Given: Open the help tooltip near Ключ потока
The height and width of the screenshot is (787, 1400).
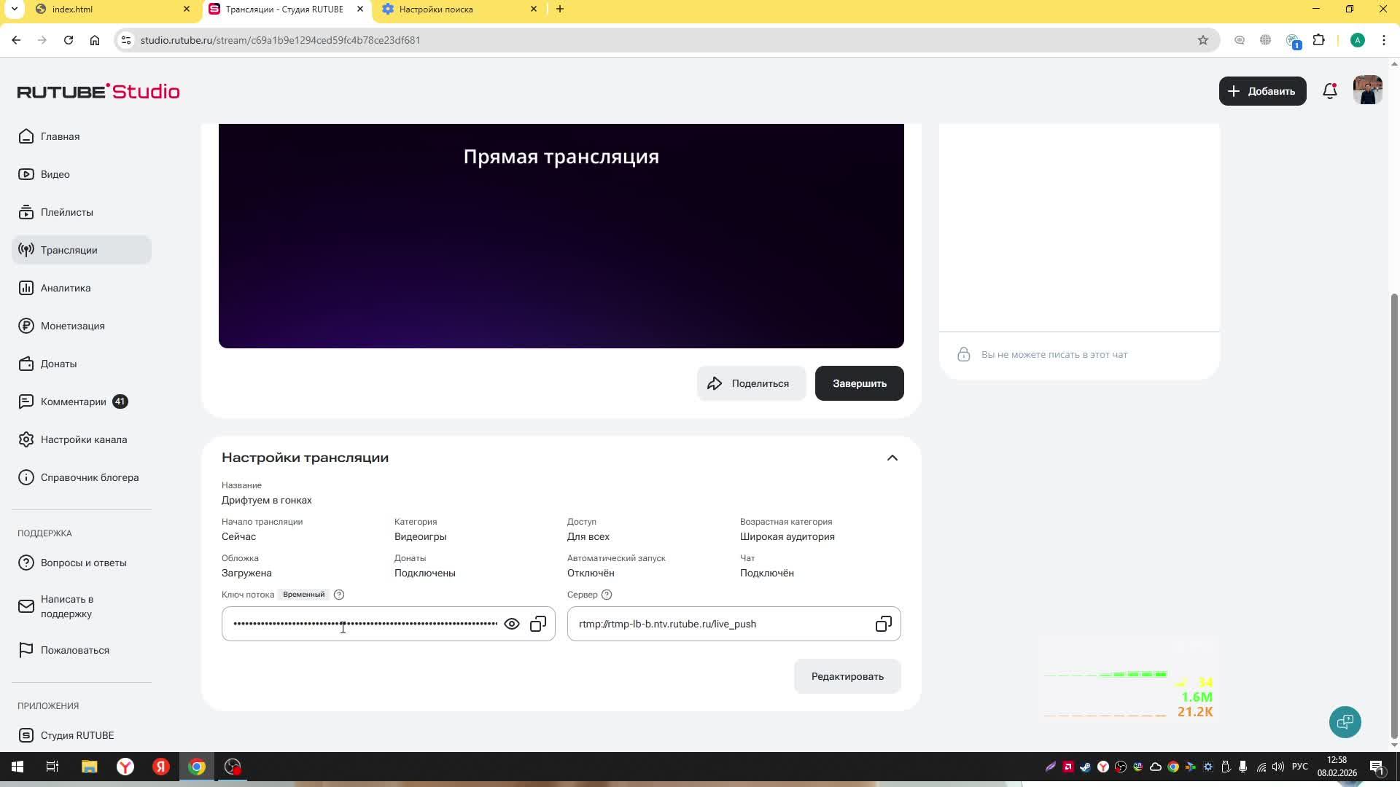Looking at the screenshot, I should [338, 595].
